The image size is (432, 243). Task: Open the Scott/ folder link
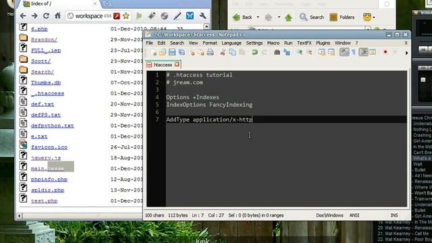[40, 61]
